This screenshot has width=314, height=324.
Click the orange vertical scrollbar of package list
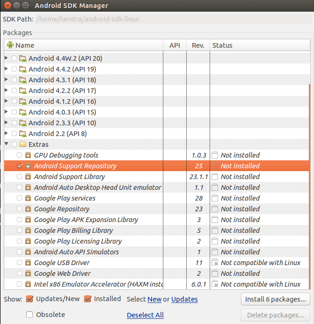pos(309,187)
